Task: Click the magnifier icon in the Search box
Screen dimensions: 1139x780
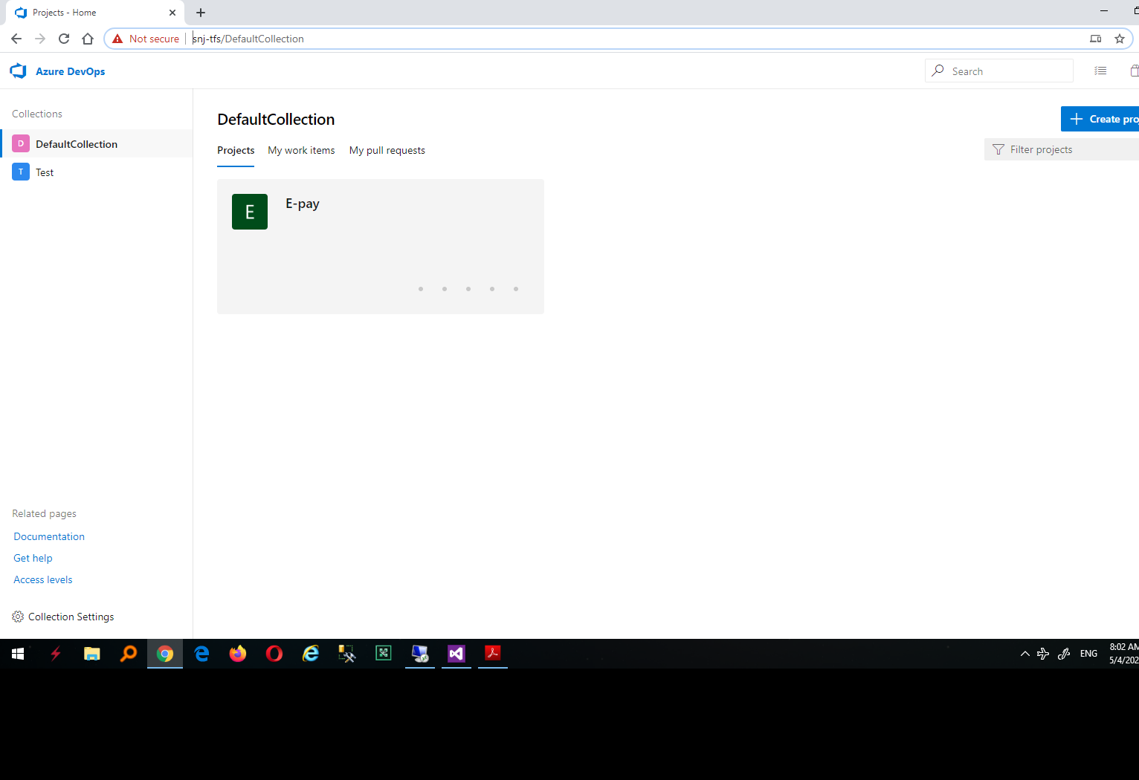Action: (938, 71)
